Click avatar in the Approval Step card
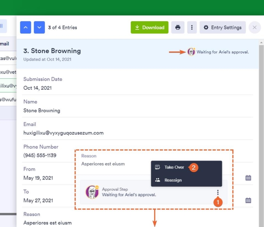Image resolution: width=264 pixels, height=227 pixels. coord(92,192)
